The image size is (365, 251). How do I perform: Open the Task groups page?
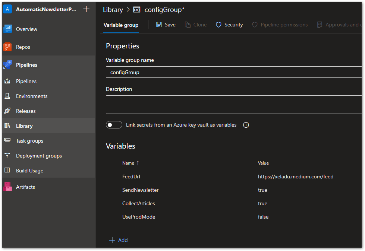[x=29, y=141]
